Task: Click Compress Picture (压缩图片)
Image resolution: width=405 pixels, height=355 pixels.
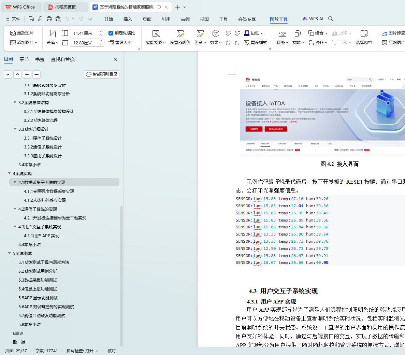Action: [x=393, y=43]
